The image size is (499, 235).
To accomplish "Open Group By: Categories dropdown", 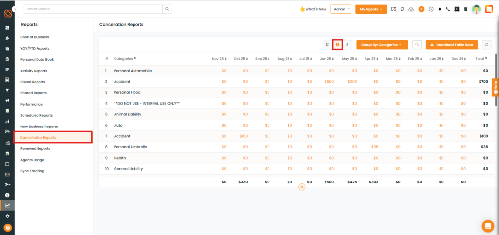I will pyautogui.click(x=382, y=45).
